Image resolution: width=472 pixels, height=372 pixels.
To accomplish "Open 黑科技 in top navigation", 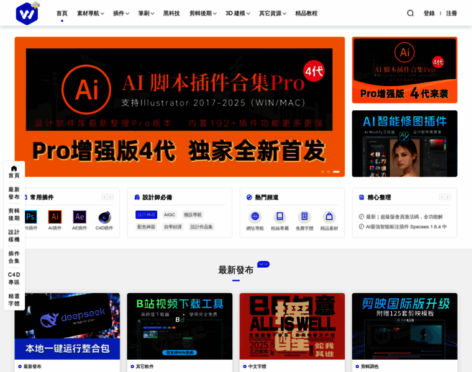I will (x=171, y=13).
